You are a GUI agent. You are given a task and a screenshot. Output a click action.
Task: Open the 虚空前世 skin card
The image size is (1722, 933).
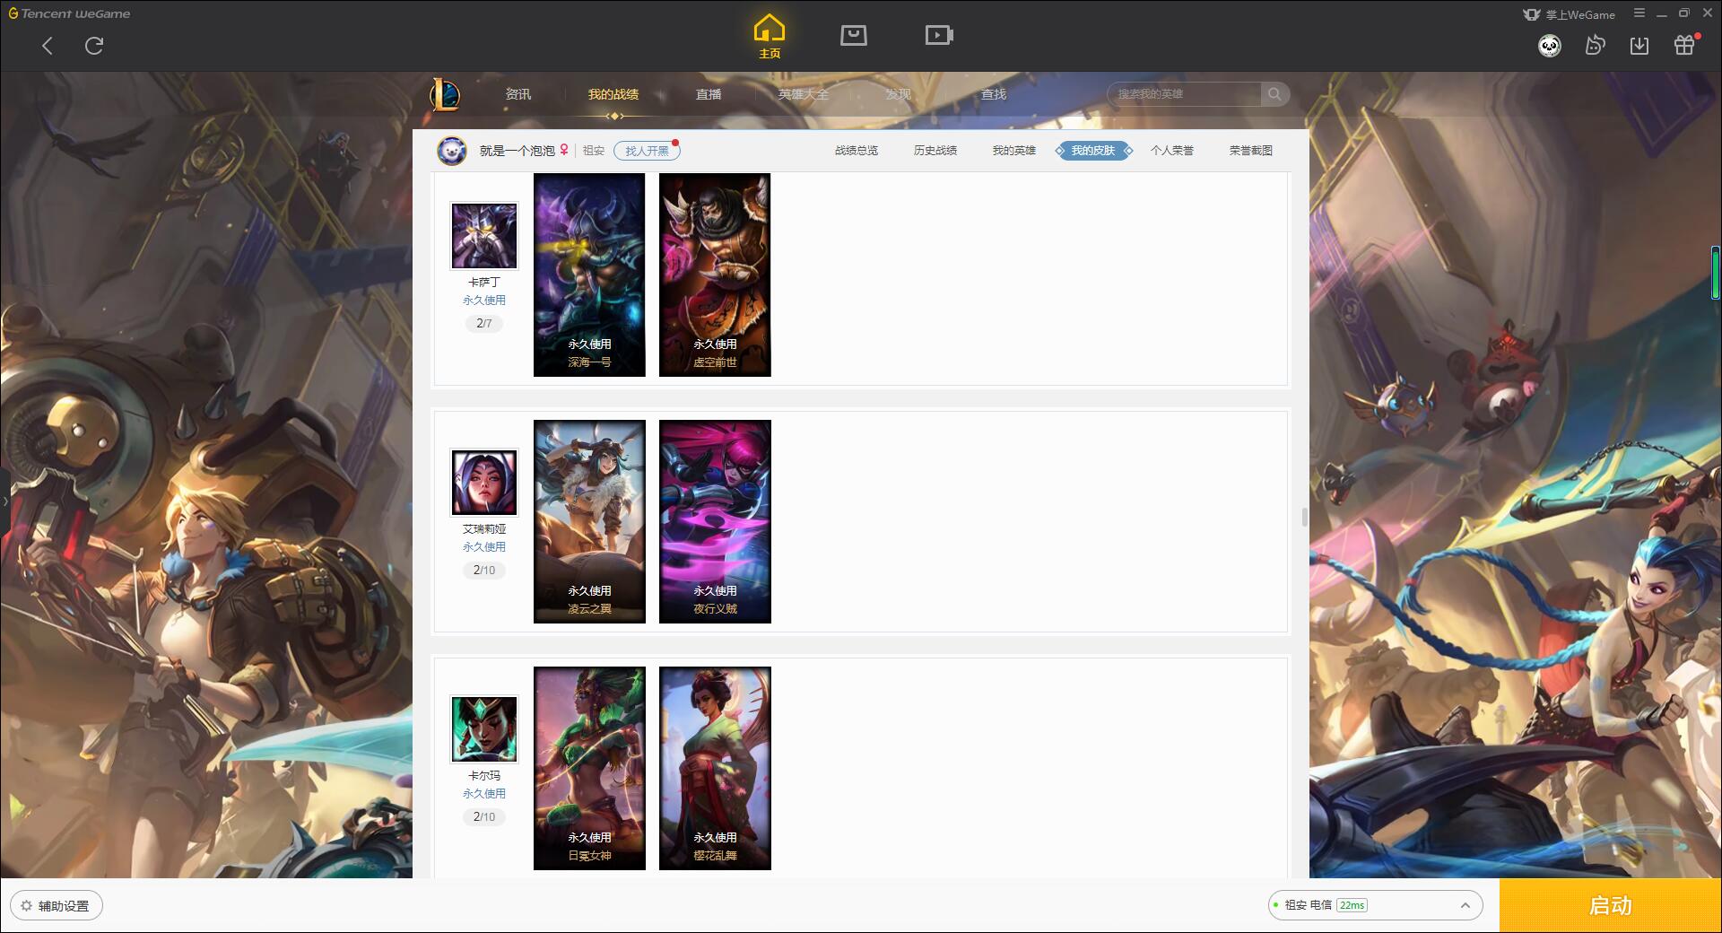click(715, 275)
